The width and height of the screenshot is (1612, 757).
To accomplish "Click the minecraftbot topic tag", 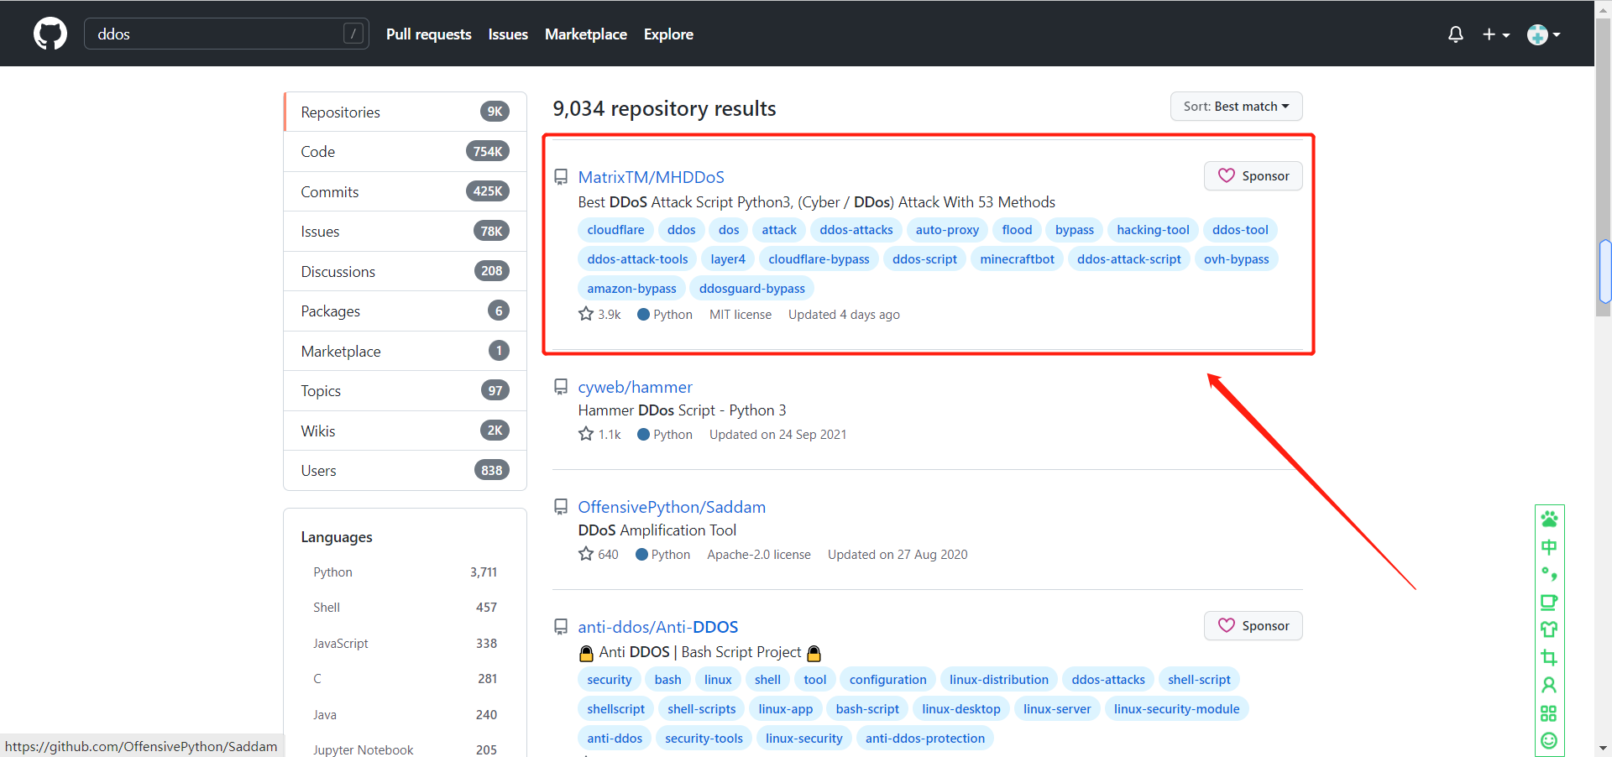I will 1017,259.
